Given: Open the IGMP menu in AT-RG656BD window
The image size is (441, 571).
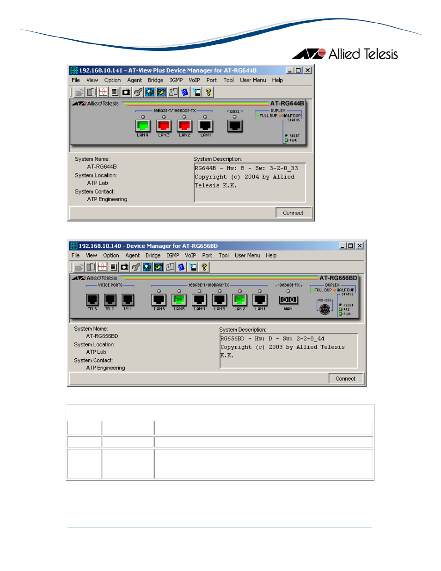Looking at the screenshot, I should (x=173, y=255).
